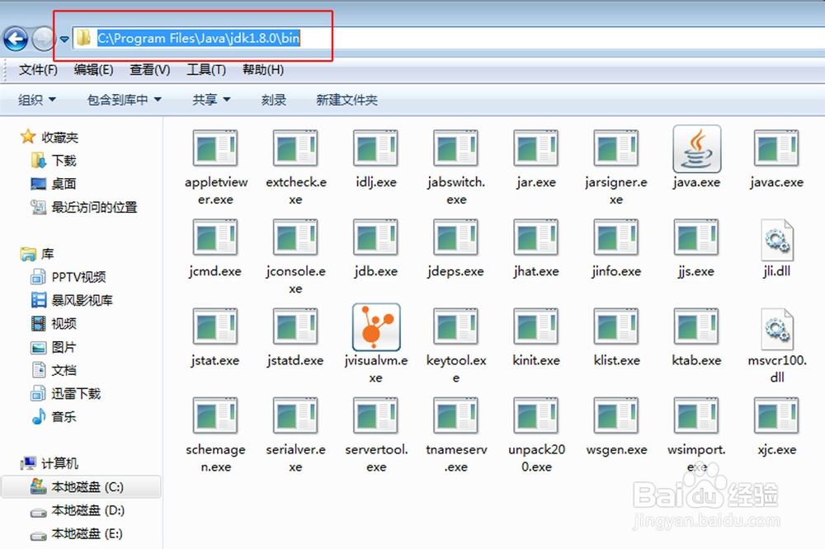The height and width of the screenshot is (549, 825).
Task: Select the jar.exe file icon
Action: click(x=535, y=148)
